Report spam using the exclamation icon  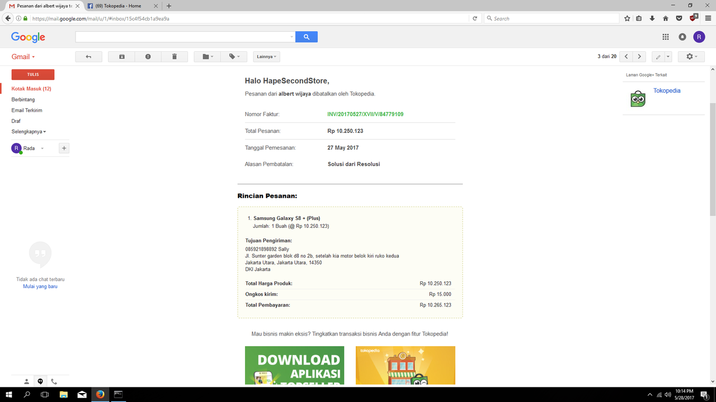click(148, 56)
